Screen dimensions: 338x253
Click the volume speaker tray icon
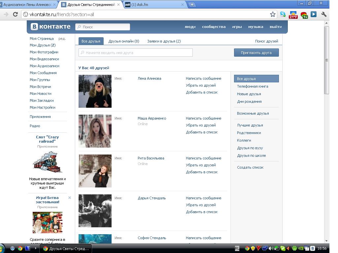pyautogui.click(x=271, y=248)
